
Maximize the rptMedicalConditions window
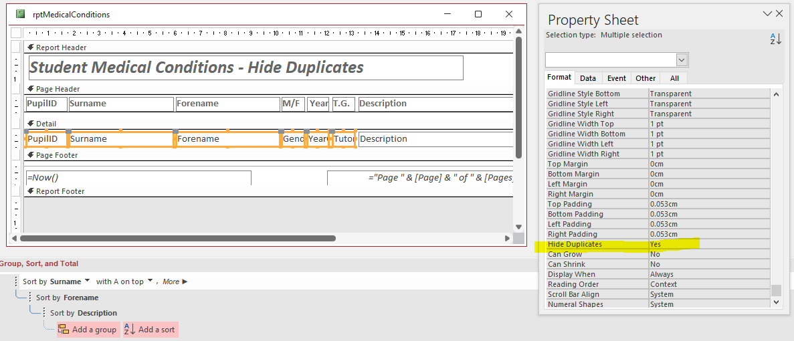[x=478, y=14]
